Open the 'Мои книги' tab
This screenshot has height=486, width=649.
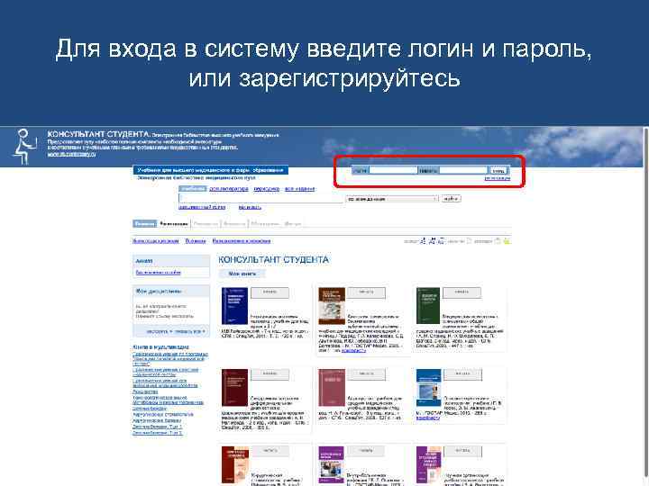click(x=242, y=274)
